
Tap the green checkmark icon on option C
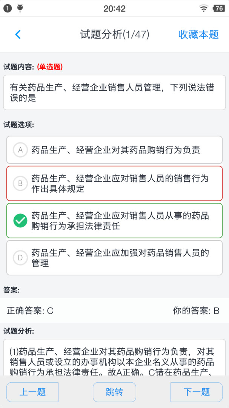pyautogui.click(x=20, y=221)
